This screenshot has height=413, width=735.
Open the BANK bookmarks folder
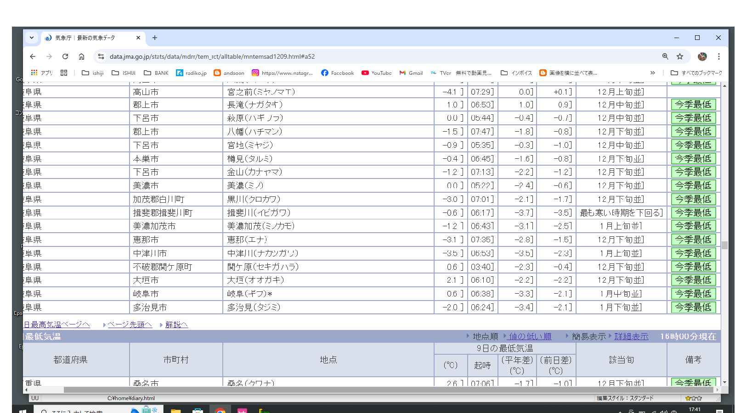tap(156, 73)
